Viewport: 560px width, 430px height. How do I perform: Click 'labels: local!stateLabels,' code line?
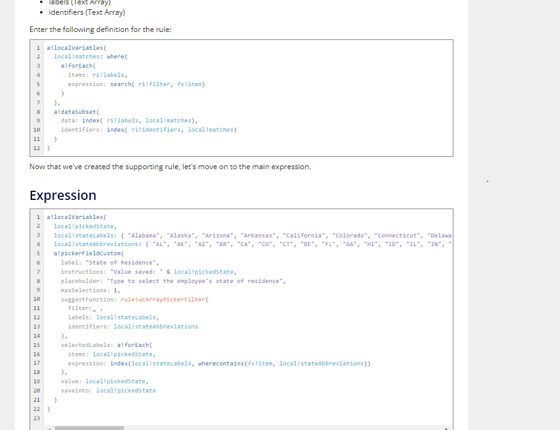pyautogui.click(x=113, y=317)
